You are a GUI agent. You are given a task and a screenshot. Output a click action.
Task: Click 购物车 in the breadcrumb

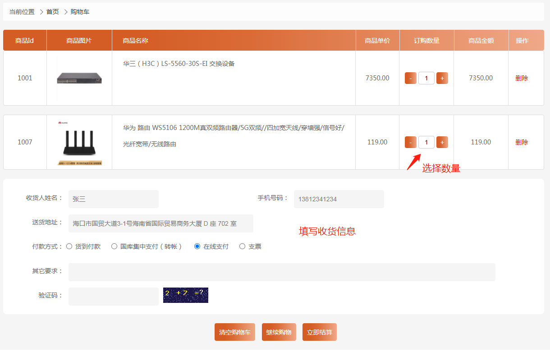coord(80,12)
